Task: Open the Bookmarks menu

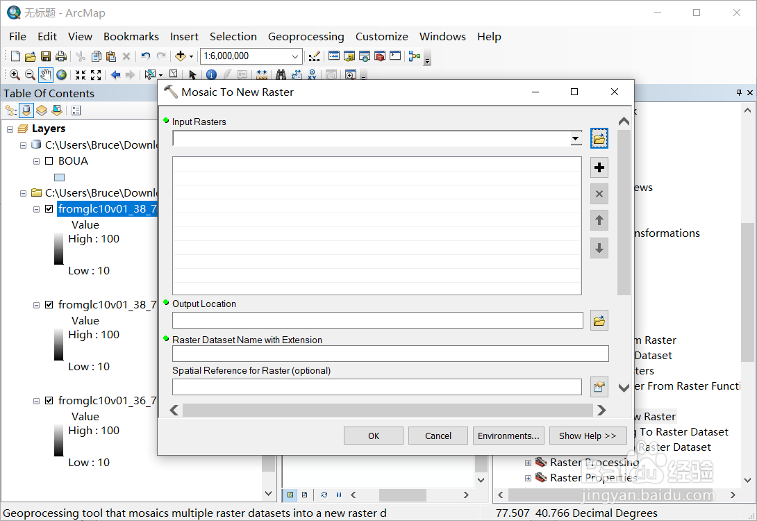Action: (x=131, y=37)
